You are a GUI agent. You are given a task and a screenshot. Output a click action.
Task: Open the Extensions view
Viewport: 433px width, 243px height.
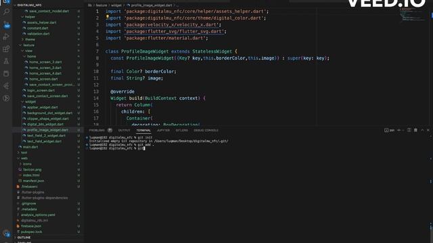[6, 49]
